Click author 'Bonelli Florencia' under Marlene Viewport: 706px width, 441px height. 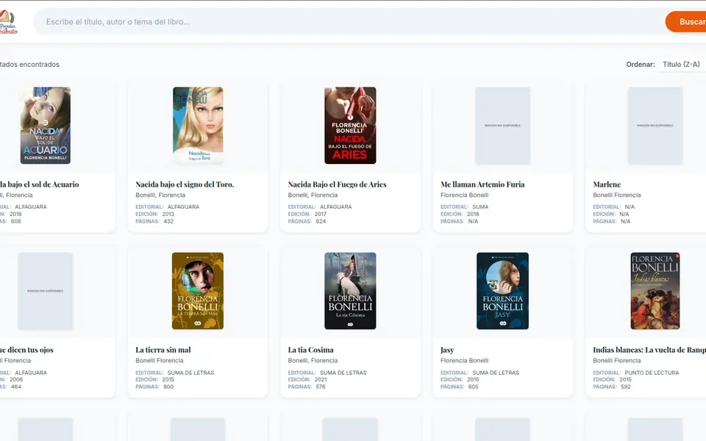click(617, 195)
